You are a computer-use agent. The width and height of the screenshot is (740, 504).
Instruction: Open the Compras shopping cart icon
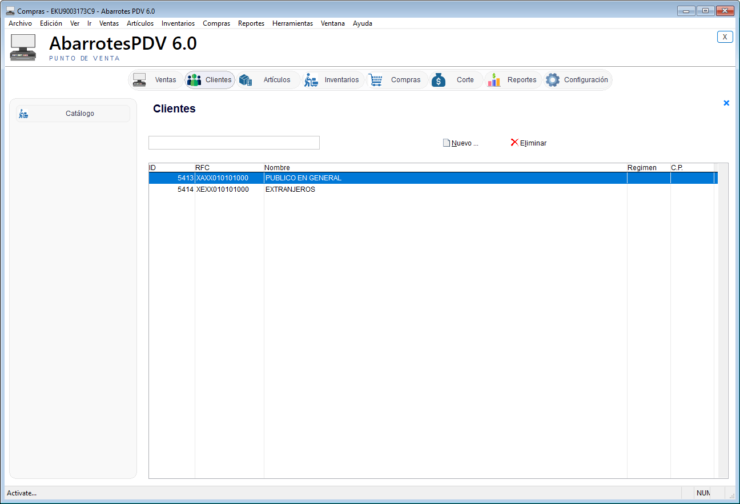[375, 80]
